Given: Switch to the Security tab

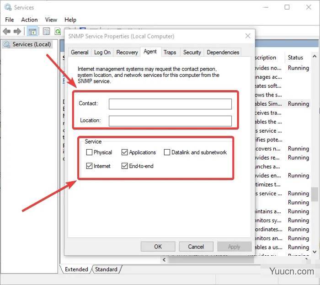Looking at the screenshot, I should 192,52.
